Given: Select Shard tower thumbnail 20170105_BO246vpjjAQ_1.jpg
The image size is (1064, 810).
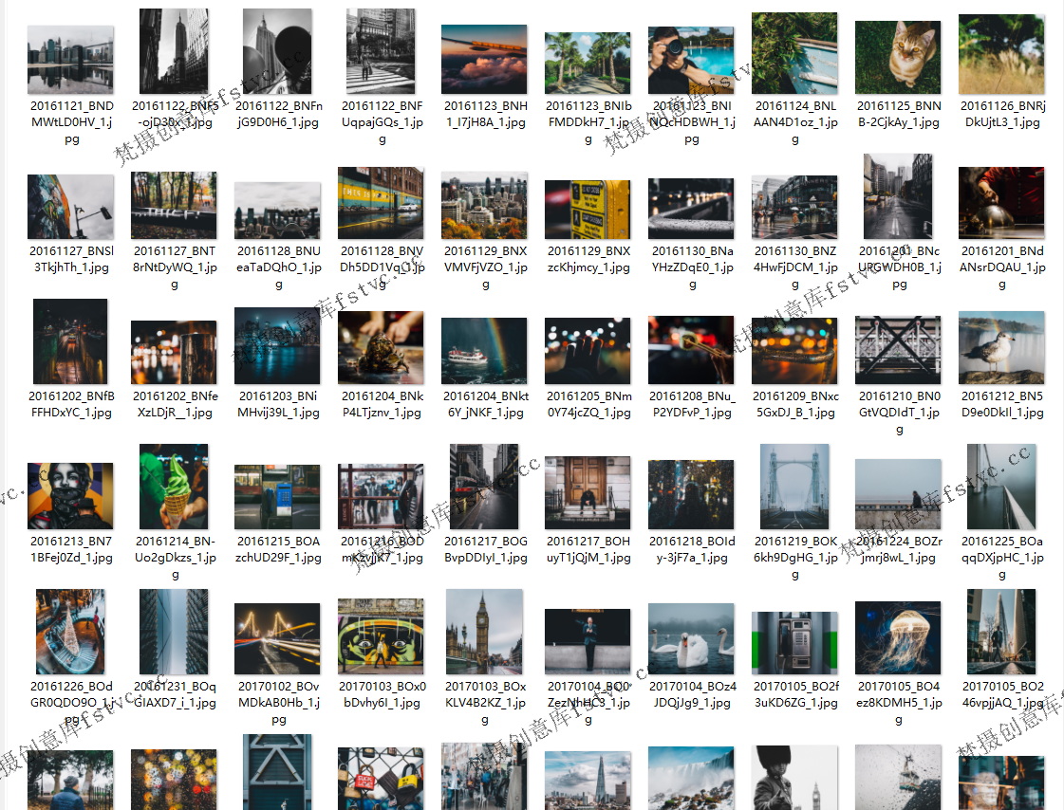Looking at the screenshot, I should [1001, 632].
